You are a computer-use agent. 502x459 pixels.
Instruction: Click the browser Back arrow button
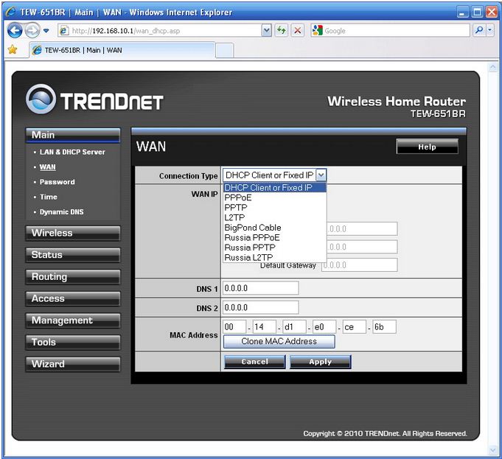pos(15,31)
